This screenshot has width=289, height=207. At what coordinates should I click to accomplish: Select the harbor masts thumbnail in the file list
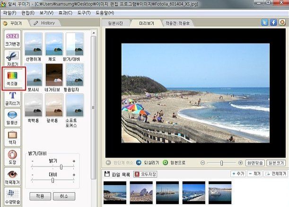coord(167,193)
